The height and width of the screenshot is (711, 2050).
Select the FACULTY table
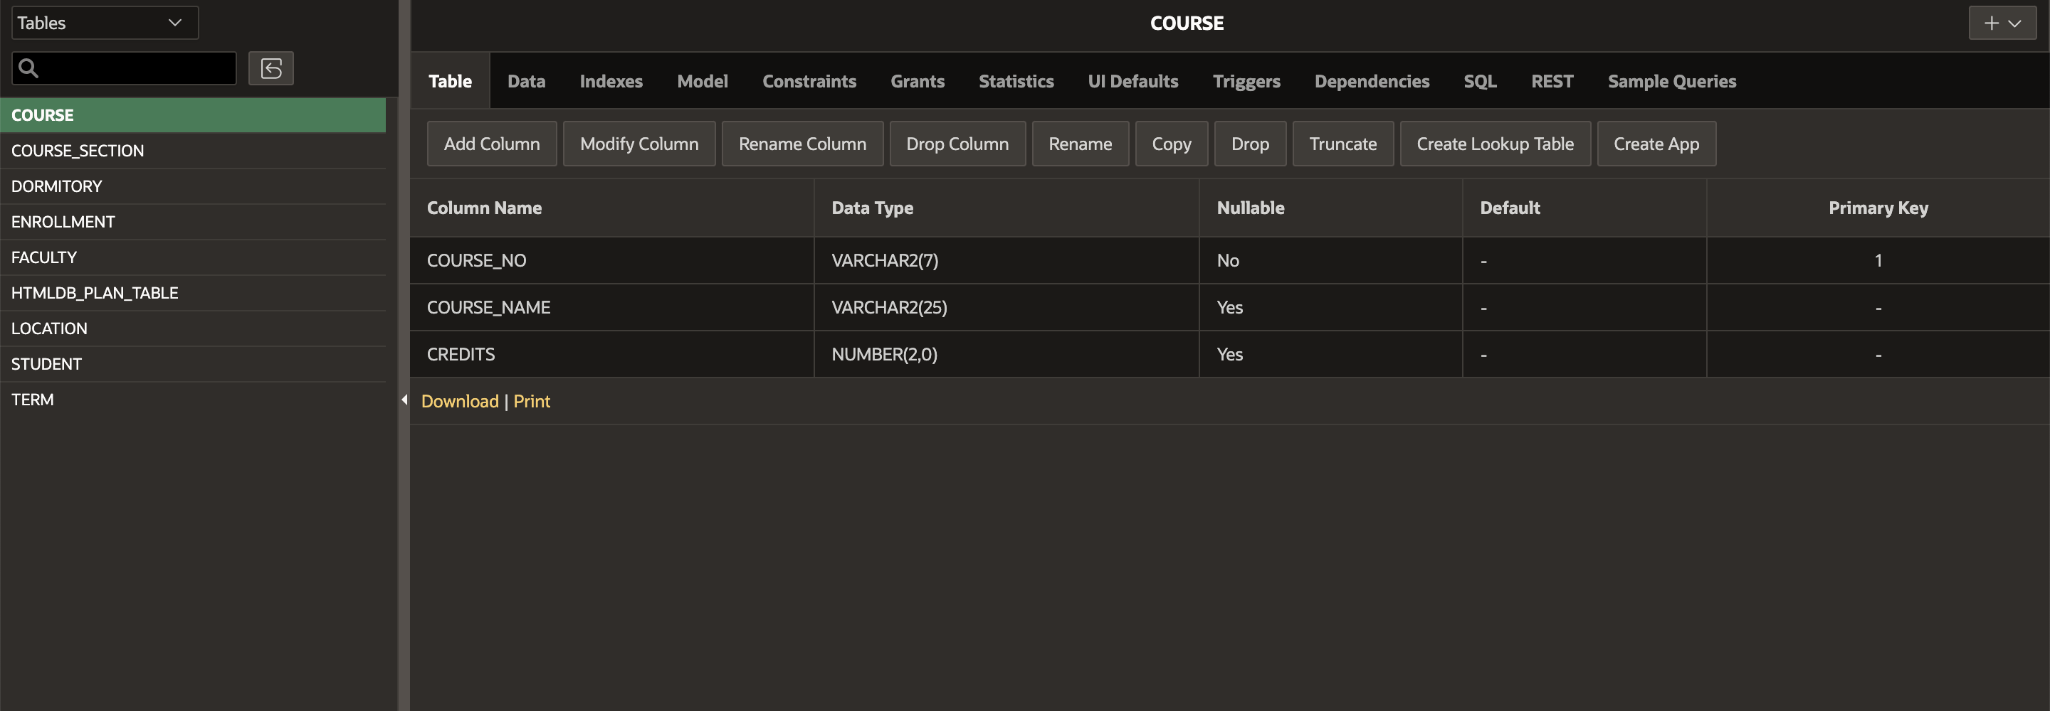[193, 257]
